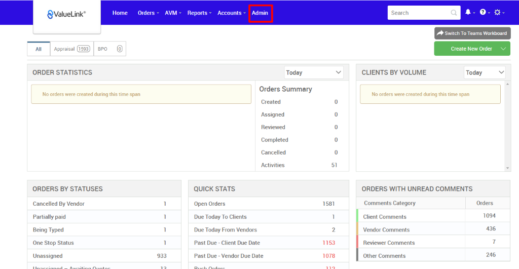Screen dimensions: 519x269
Task: Open Client Comments row
Action: click(433, 216)
